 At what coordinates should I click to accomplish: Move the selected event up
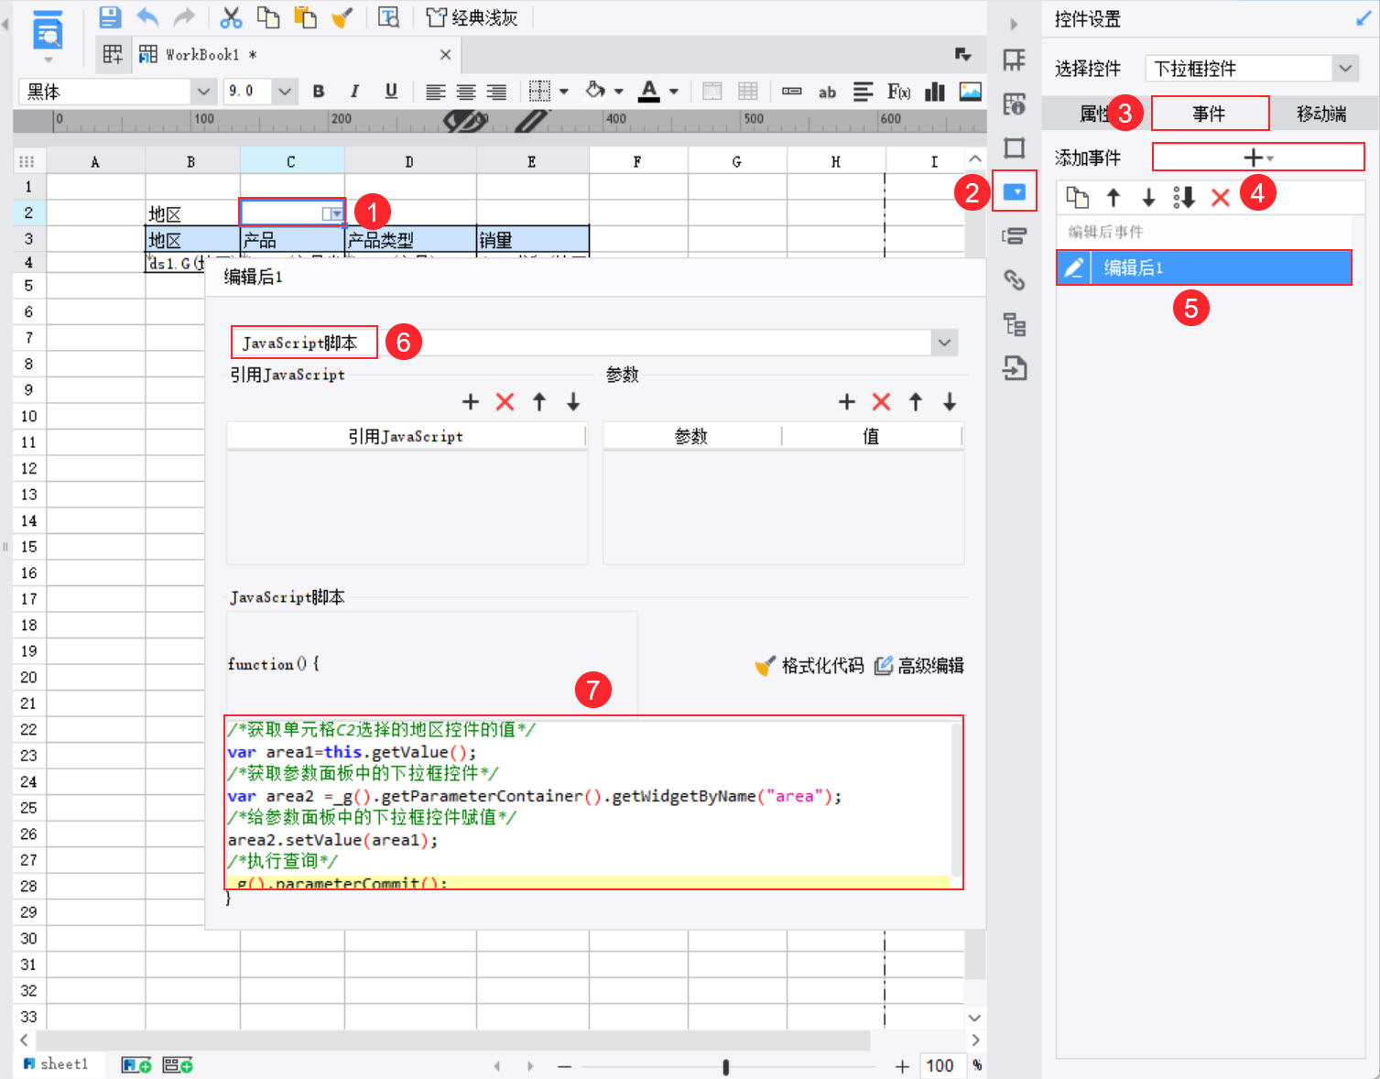1114,197
